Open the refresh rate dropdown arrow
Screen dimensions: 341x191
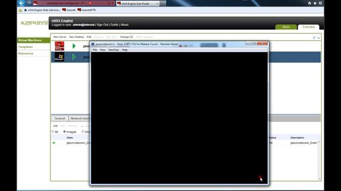(319, 38)
